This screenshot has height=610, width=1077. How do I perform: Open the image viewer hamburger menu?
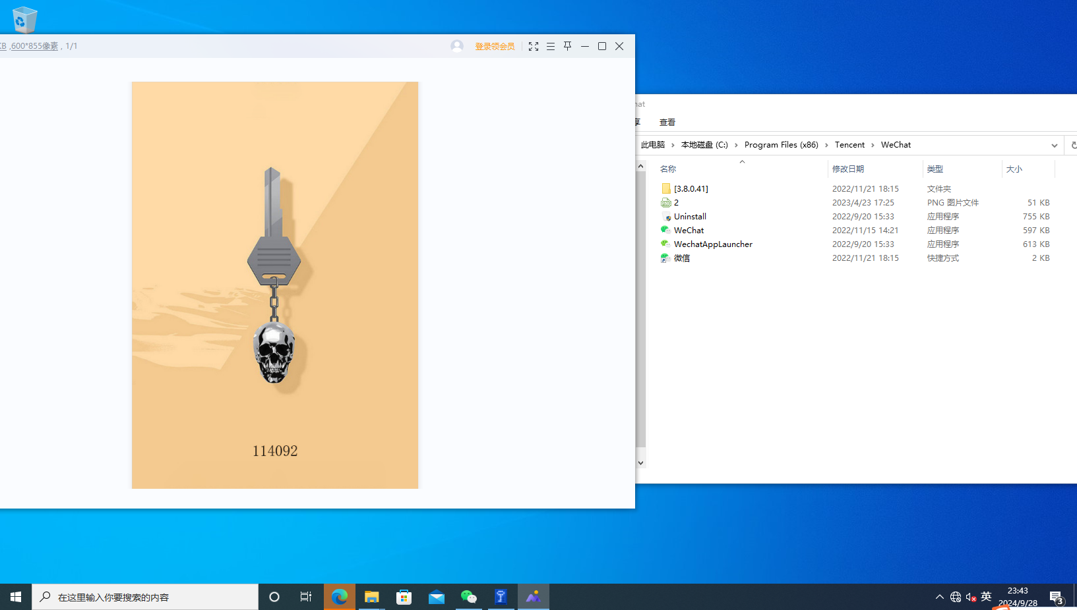551,46
